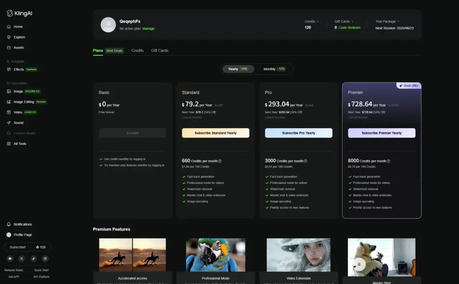Click the Custom Model icon

click(9, 133)
